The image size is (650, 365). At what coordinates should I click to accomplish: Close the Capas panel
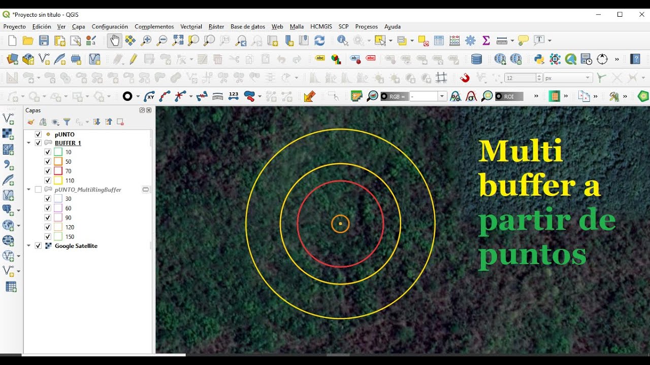click(x=149, y=110)
